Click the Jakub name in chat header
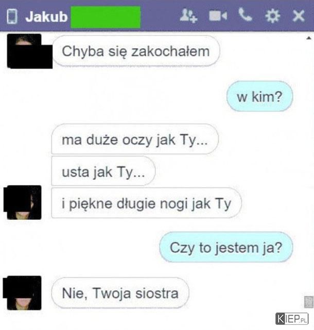 [x=46, y=16]
